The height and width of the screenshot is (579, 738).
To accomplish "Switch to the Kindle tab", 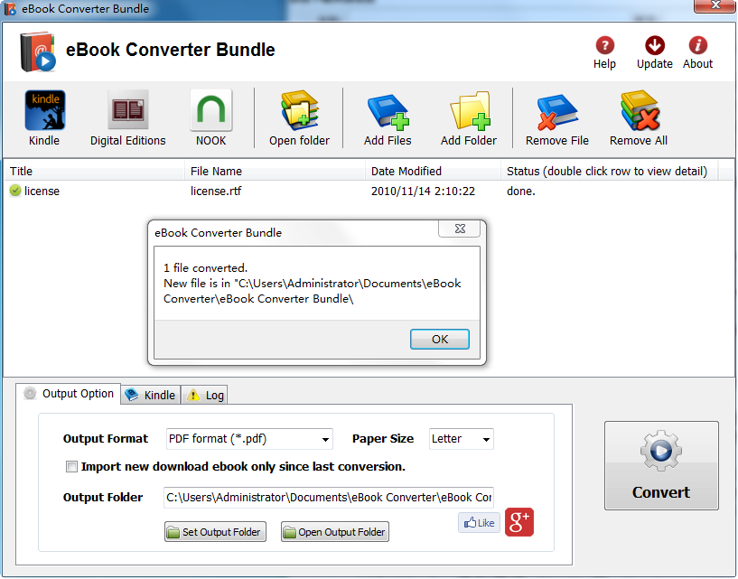I will (x=151, y=395).
